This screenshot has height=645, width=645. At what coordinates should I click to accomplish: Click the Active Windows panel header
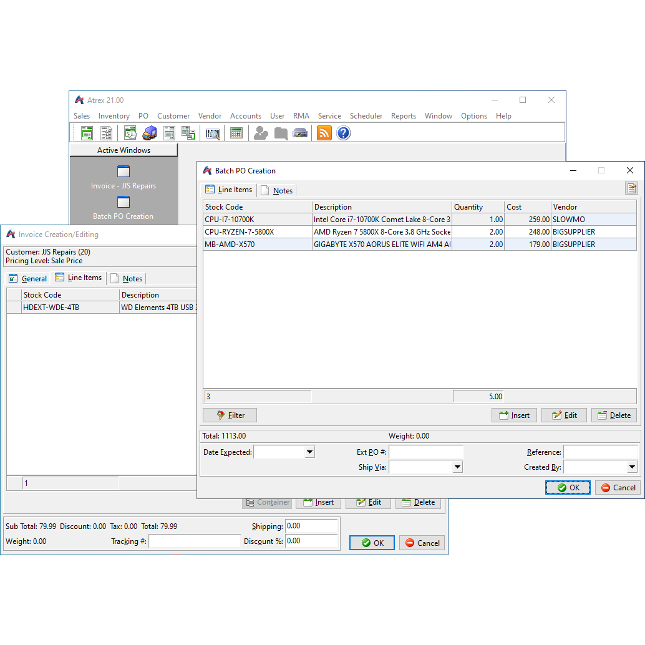point(124,150)
